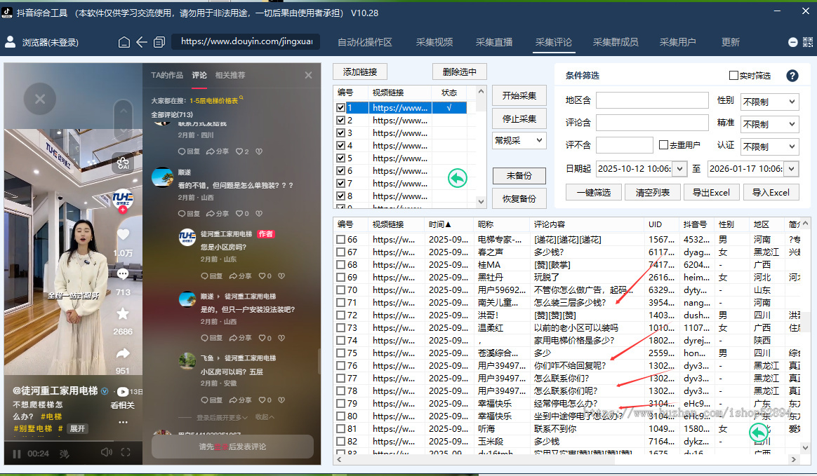Viewport: 817px width, 476px height.
Task: Switch to the 采集直播 tab
Action: point(494,42)
